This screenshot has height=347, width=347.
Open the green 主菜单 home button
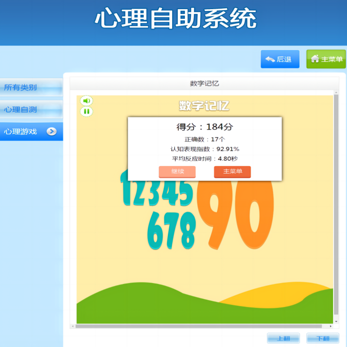326,59
